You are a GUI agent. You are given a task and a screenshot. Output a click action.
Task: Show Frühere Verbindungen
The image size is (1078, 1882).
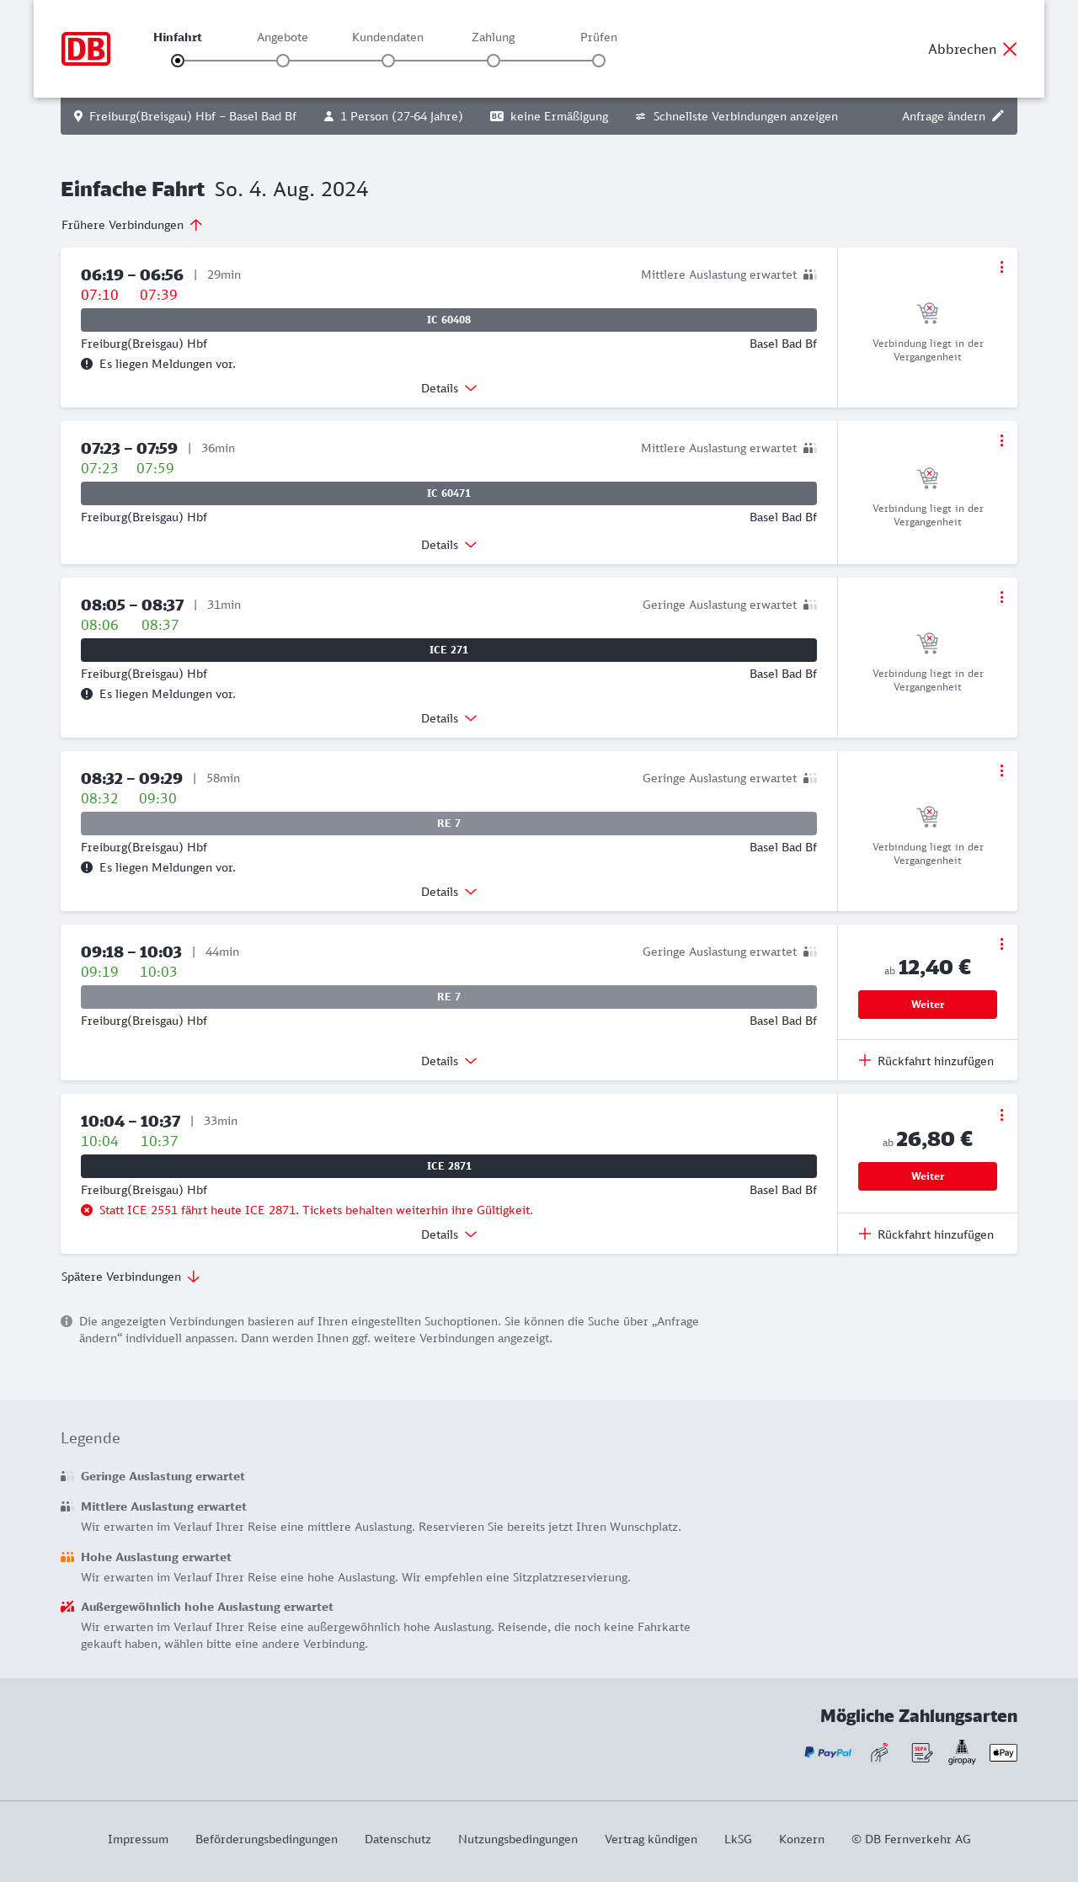tap(132, 225)
